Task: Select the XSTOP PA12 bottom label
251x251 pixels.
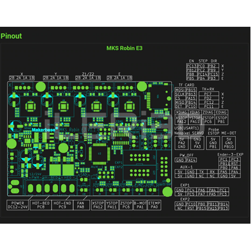Action: tap(98, 205)
